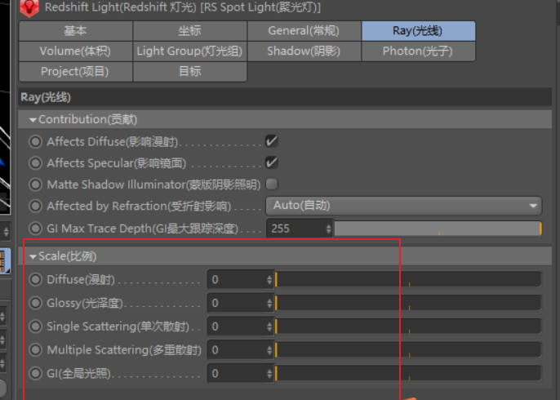This screenshot has height=400, width=560.
Task: Click Multiple Scattering keyframe circle
Action: [35, 350]
